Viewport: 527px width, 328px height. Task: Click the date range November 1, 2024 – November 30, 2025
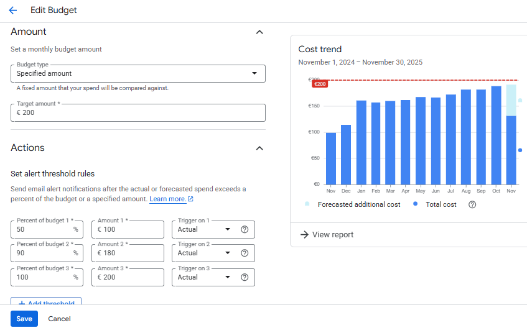click(x=360, y=63)
